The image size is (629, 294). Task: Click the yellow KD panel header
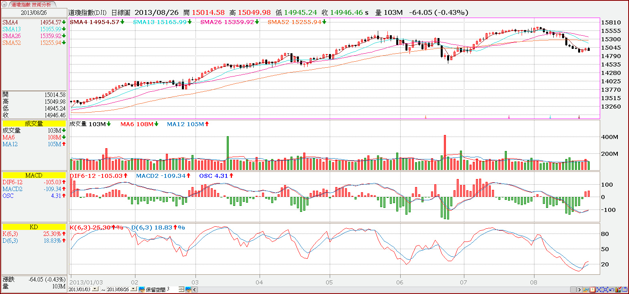click(x=34, y=227)
